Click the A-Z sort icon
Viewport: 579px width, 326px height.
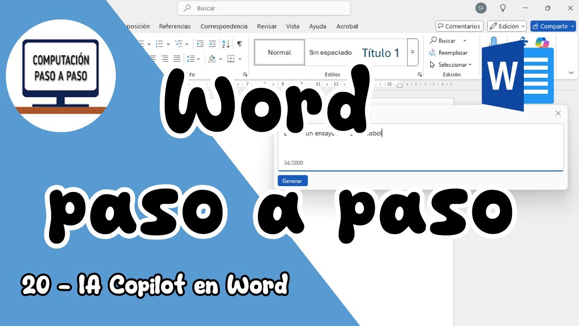tap(226, 44)
